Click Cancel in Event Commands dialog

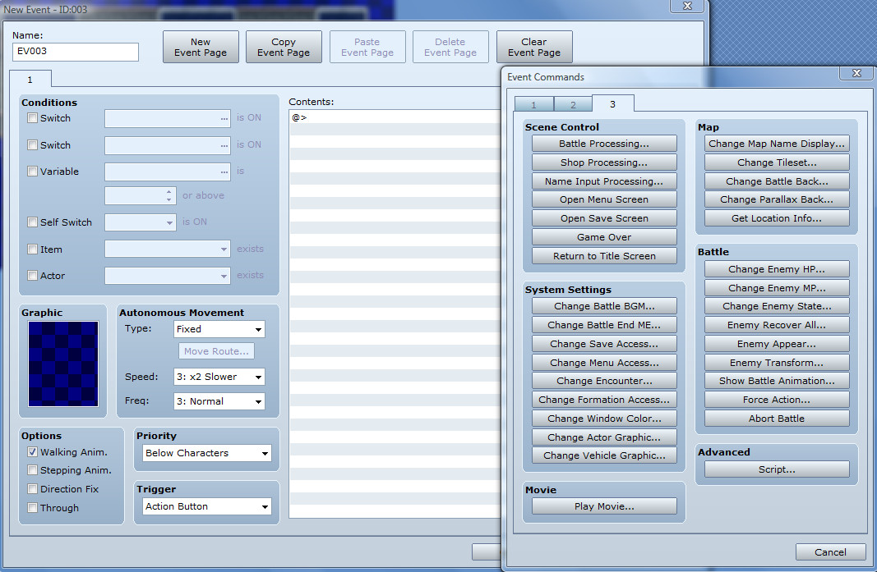click(x=831, y=551)
